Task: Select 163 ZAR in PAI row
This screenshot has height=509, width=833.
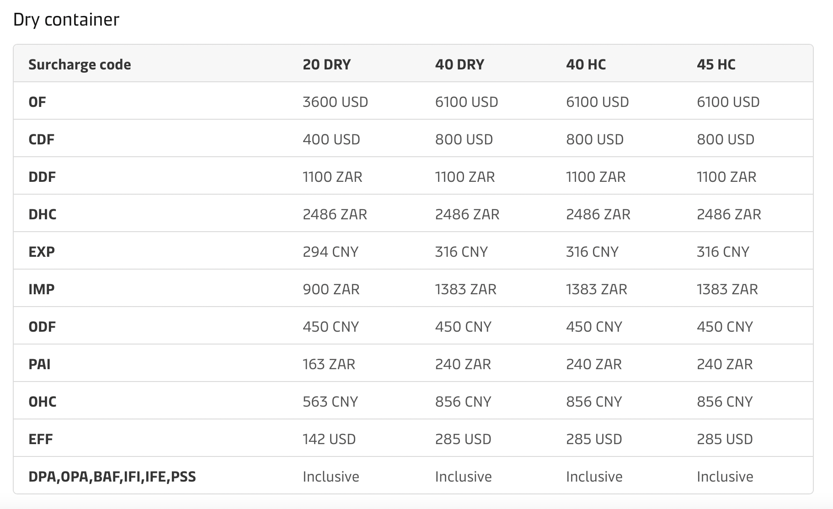Action: [329, 364]
